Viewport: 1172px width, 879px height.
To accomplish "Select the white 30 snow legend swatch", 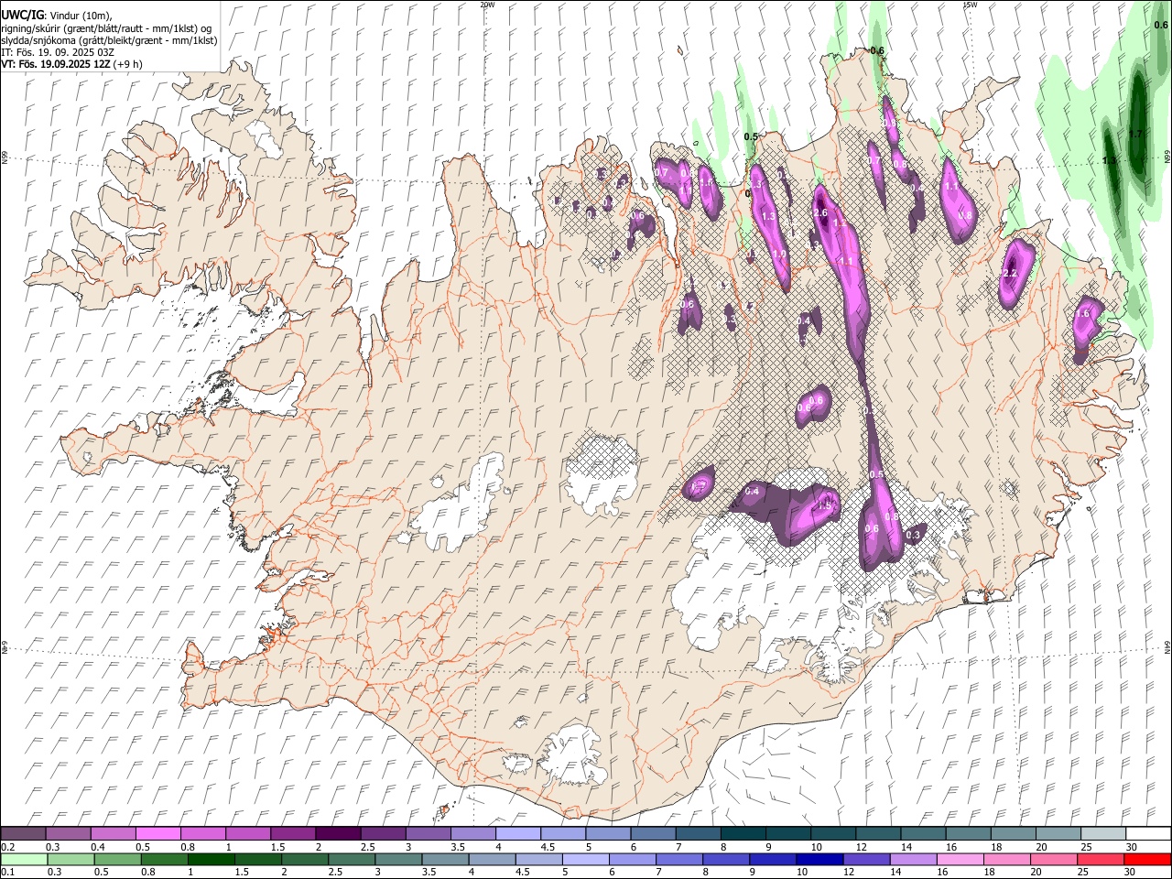I will (1148, 834).
